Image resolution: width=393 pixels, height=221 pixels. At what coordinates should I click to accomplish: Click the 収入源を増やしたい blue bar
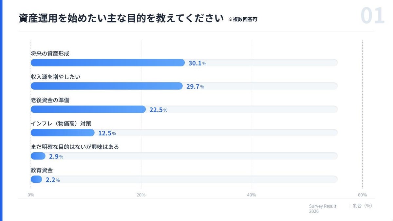[x=106, y=86]
